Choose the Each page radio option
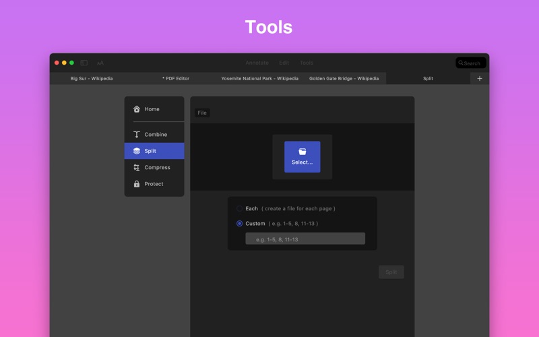Image resolution: width=539 pixels, height=337 pixels. (239, 209)
